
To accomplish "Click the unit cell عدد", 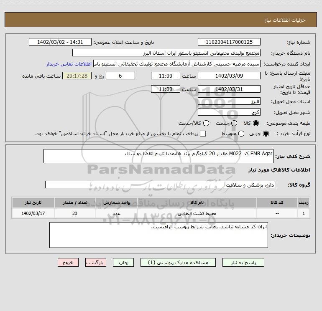I will click(x=116, y=213).
